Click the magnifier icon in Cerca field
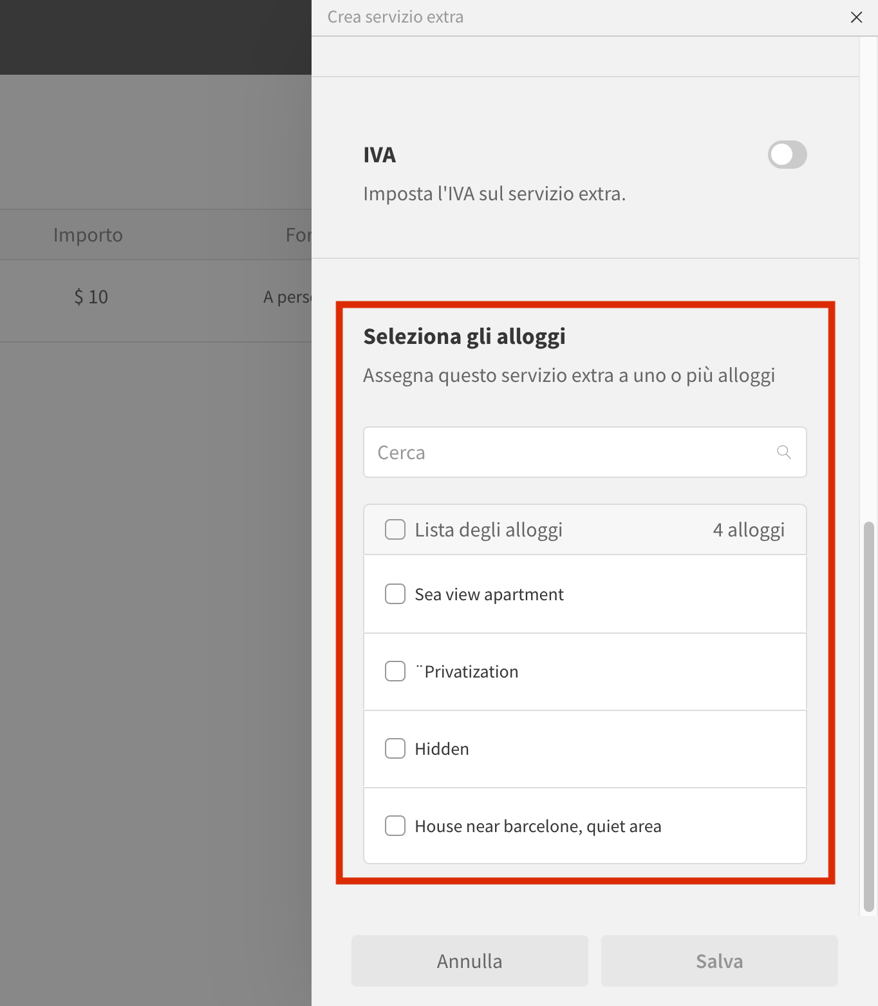The width and height of the screenshot is (878, 1006). [x=783, y=452]
